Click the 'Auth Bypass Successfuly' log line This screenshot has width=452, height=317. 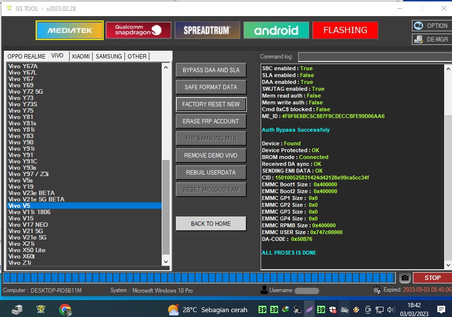click(296, 130)
